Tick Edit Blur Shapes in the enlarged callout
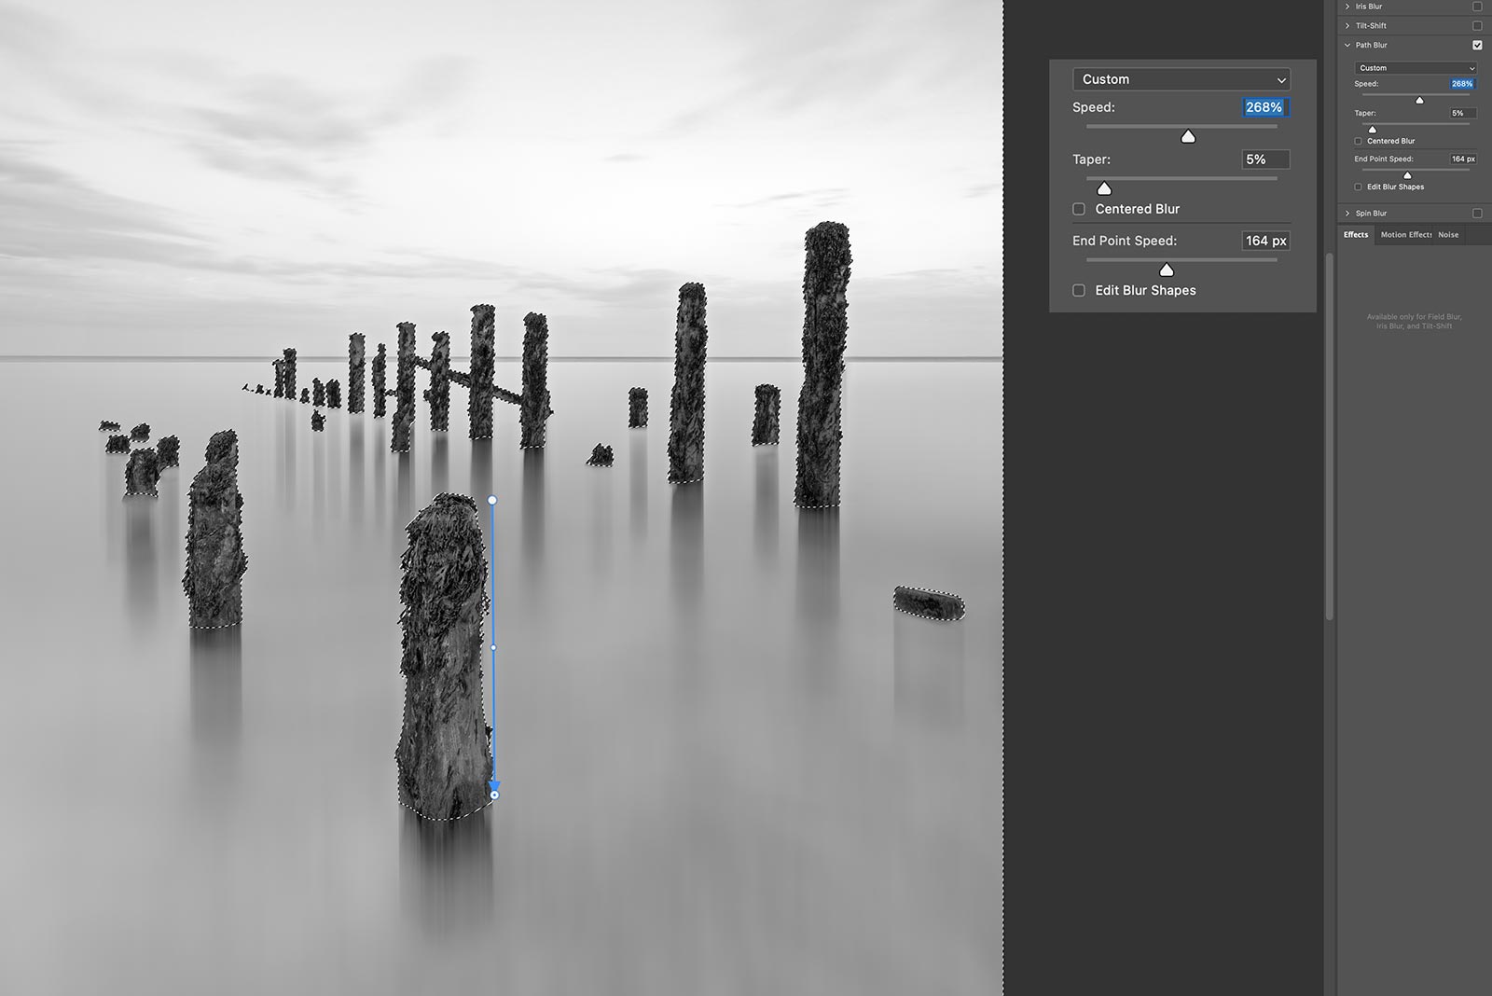 click(1079, 290)
